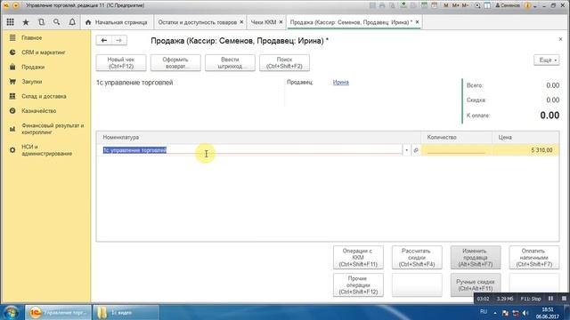Go forward with the right arrow
Viewport: 570px width, 320px height.
118,40
